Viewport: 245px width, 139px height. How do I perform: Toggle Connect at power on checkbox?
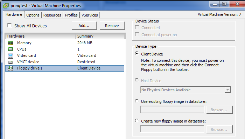137,34
